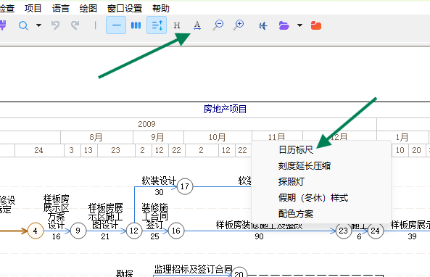Zoom in with plus magnifier
This screenshot has width=430, height=277.
(239, 25)
